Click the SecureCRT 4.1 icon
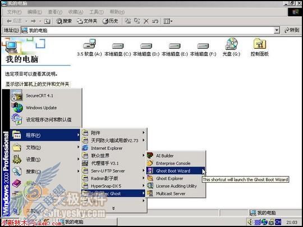Image resolution: width=303 pixels, height=227 pixels. [x=17, y=95]
